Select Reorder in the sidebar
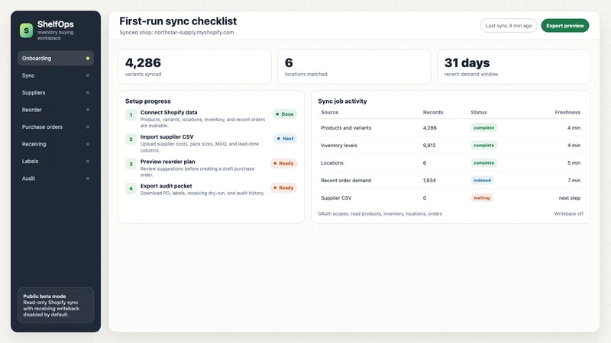Image resolution: width=611 pixels, height=343 pixels. (56, 110)
